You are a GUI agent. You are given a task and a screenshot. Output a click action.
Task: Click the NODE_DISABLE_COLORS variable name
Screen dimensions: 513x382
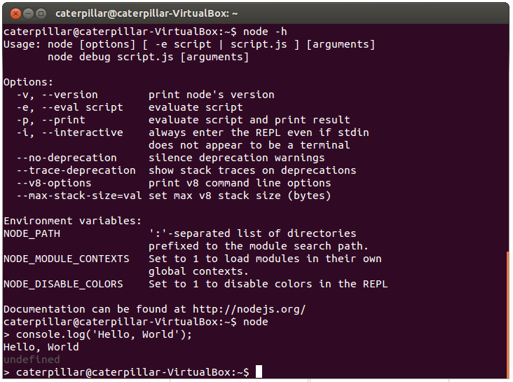click(63, 284)
